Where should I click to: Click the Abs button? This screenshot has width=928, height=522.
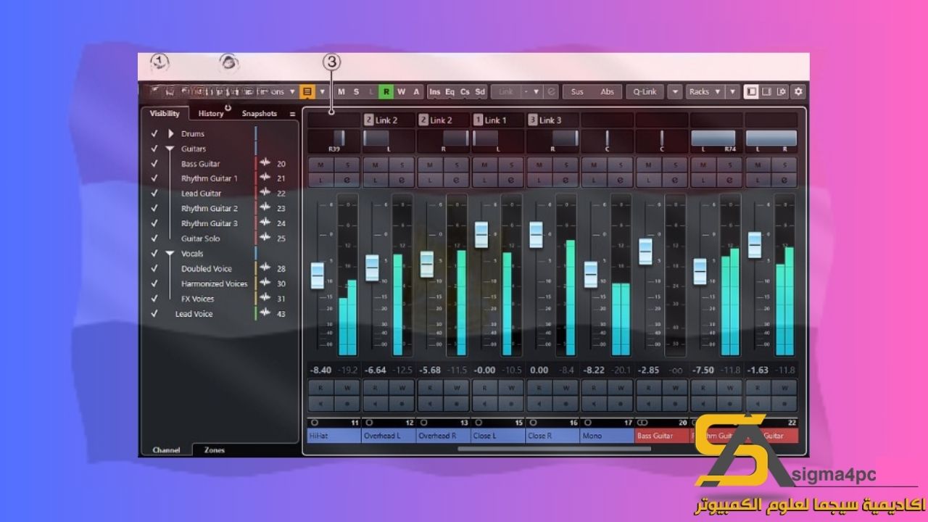coord(607,92)
